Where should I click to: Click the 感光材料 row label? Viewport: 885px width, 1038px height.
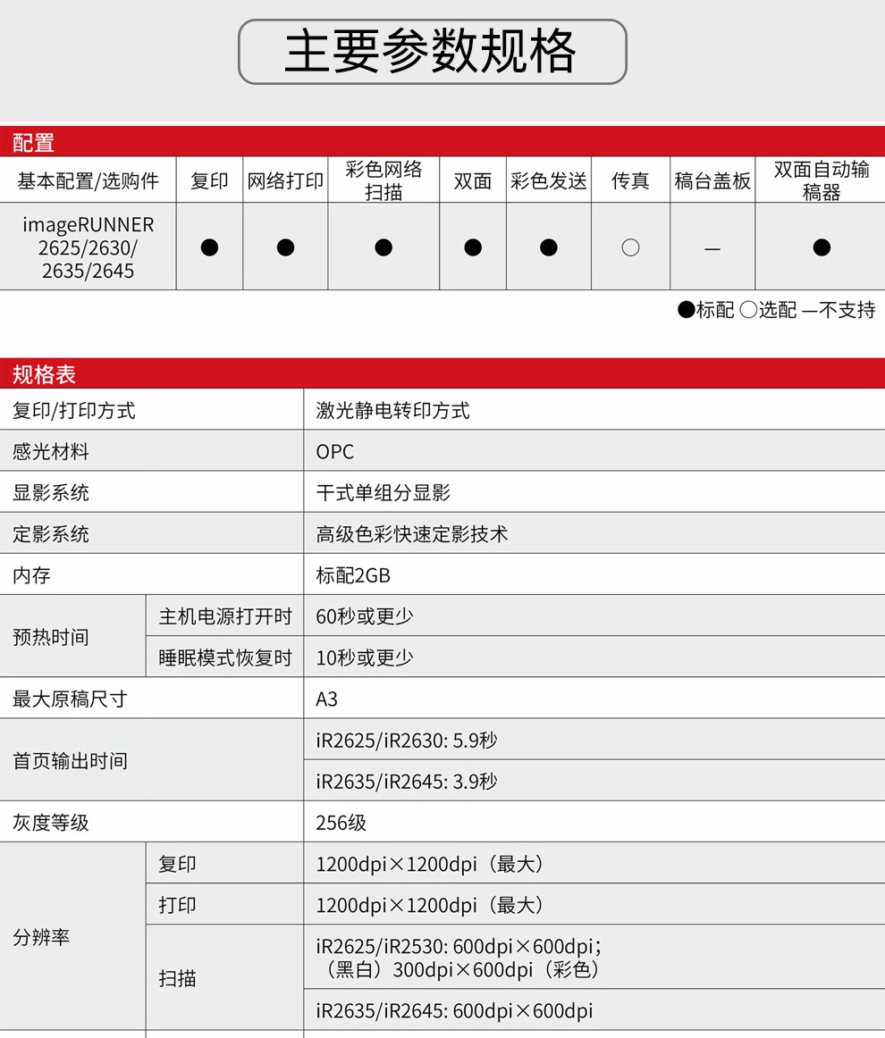point(51,451)
